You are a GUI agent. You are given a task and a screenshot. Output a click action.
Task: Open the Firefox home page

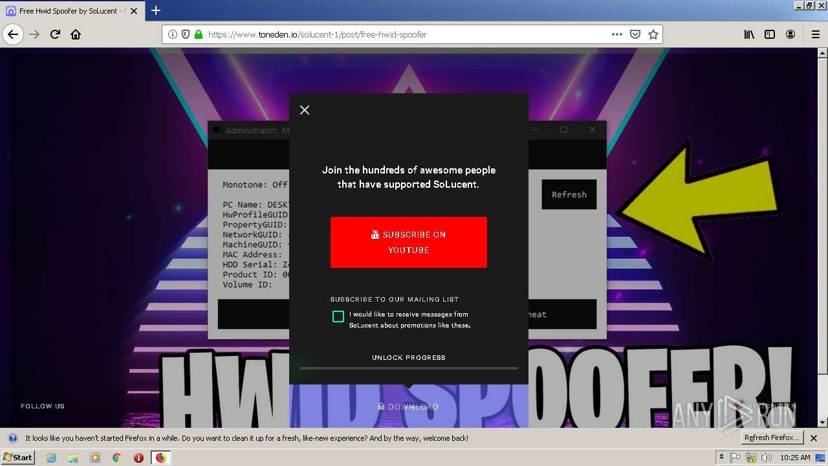[x=76, y=34]
